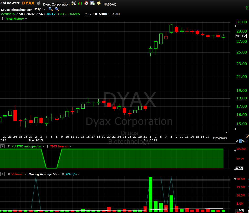This screenshot has width=249, height=213.
Task: Click the calculator with plus icon
Action: [93, 3]
